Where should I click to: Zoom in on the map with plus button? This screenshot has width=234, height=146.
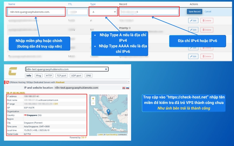coord(93,98)
